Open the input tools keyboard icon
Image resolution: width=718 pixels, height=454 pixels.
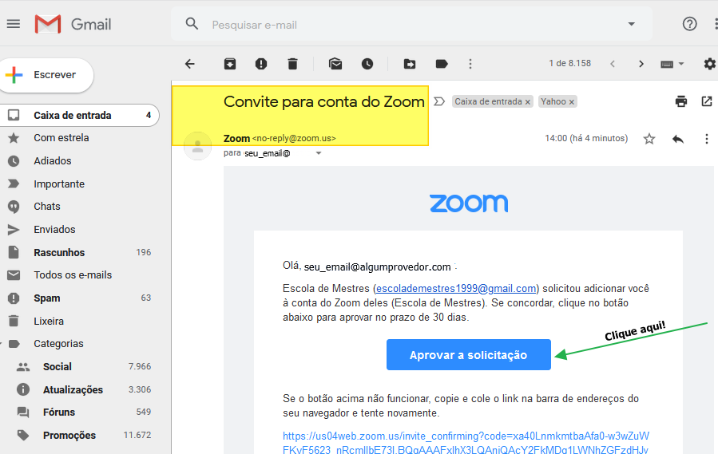click(667, 64)
